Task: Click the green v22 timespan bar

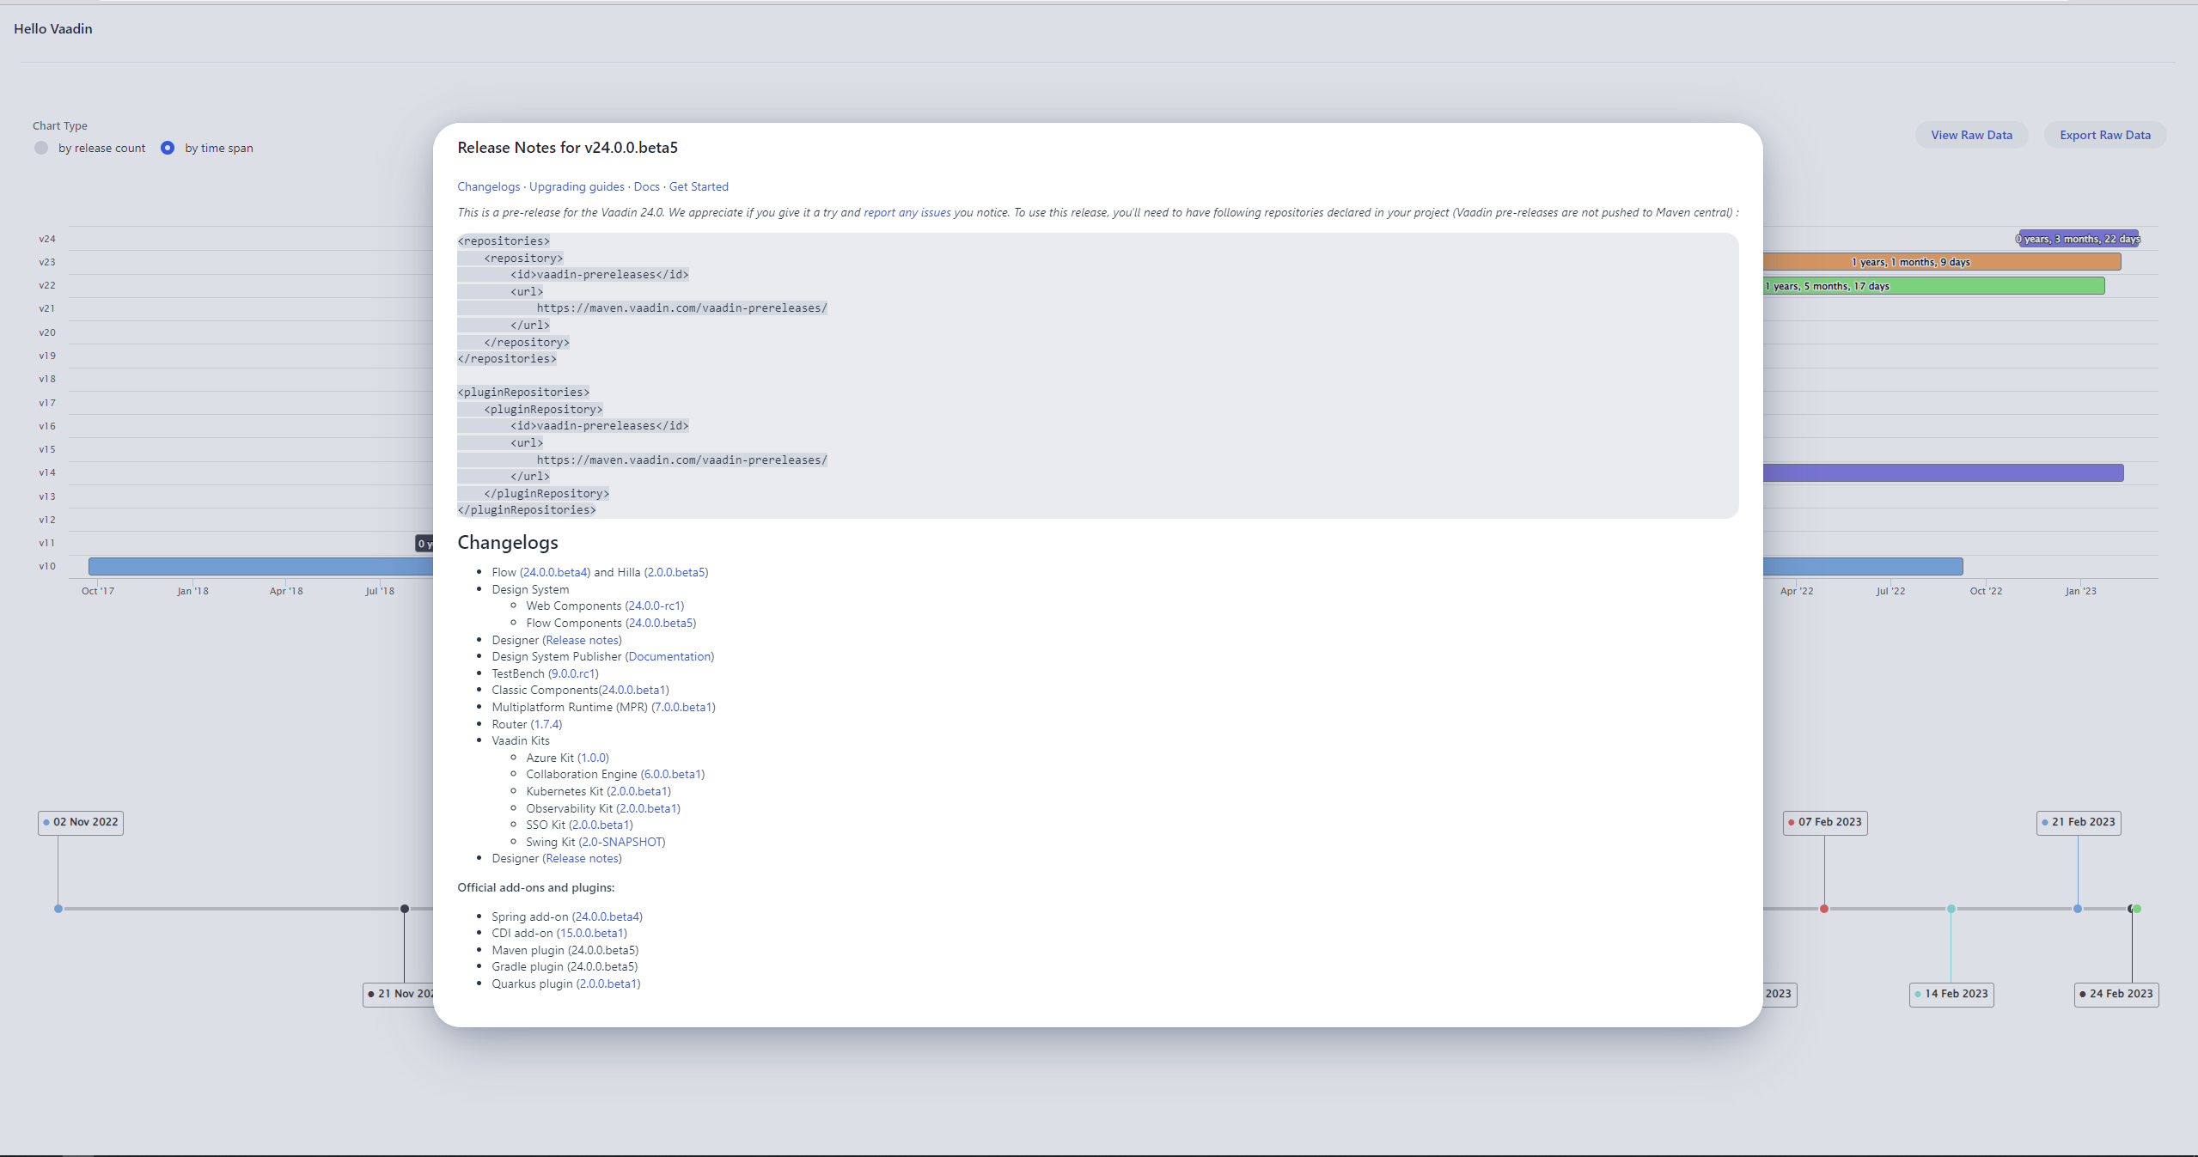Action: point(1933,286)
